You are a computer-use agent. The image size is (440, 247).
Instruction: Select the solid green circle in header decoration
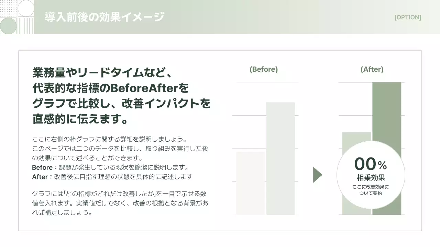tap(8, 26)
